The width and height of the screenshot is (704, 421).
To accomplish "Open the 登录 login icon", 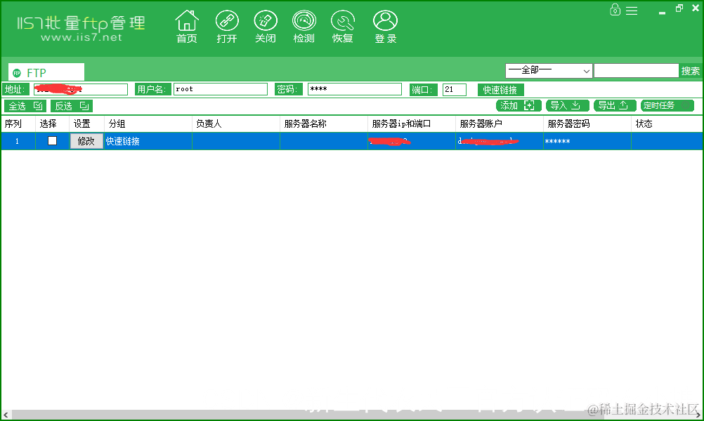I will point(385,27).
